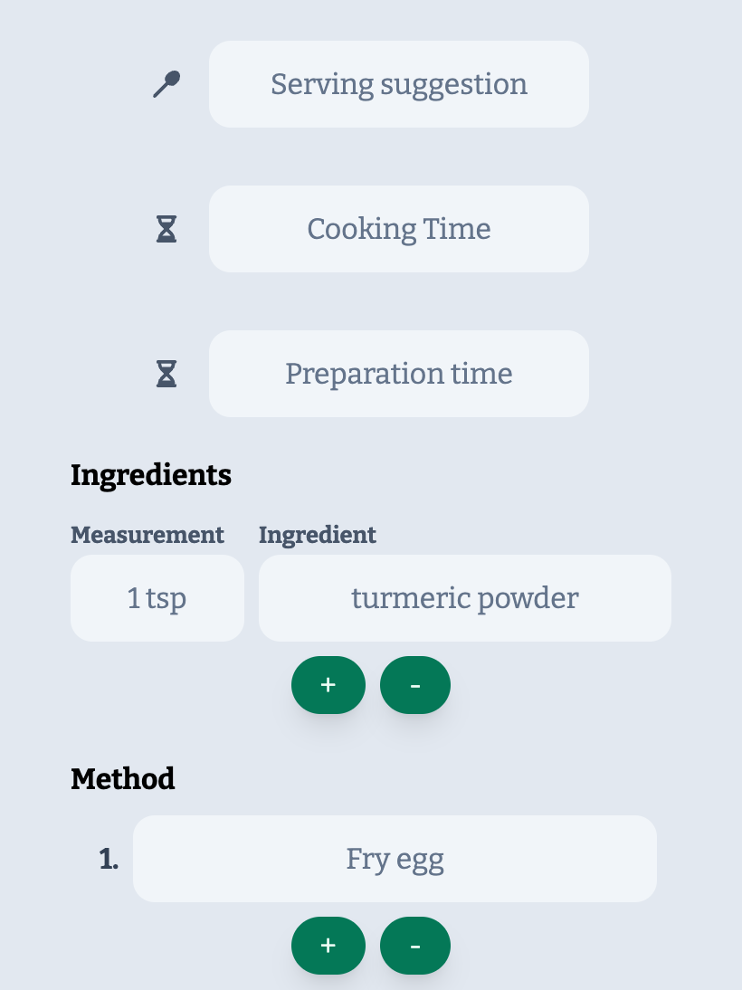The image size is (742, 990).
Task: Click into the Cooking Time input
Action: pos(399,229)
